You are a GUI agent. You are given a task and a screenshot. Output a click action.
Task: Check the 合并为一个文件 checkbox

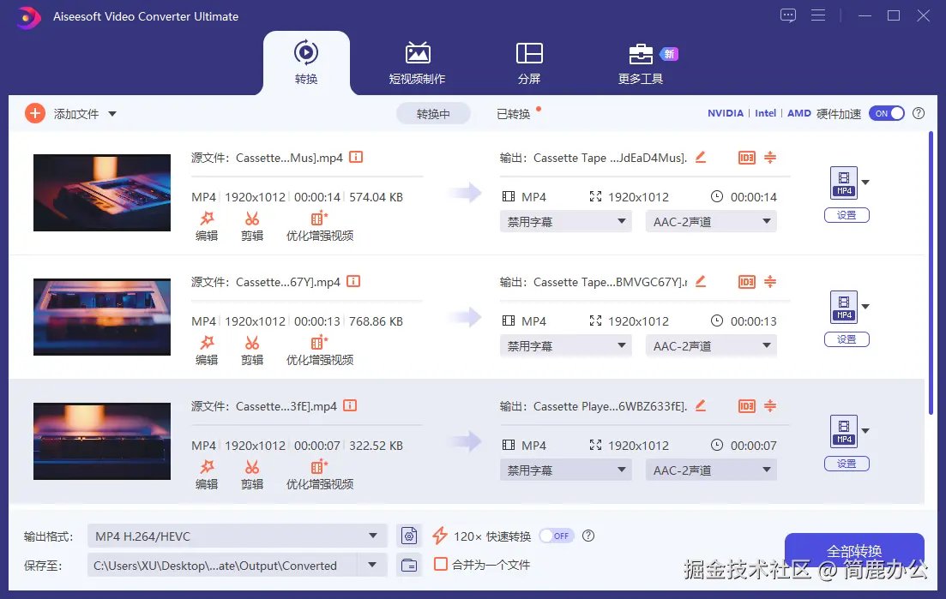(x=441, y=565)
